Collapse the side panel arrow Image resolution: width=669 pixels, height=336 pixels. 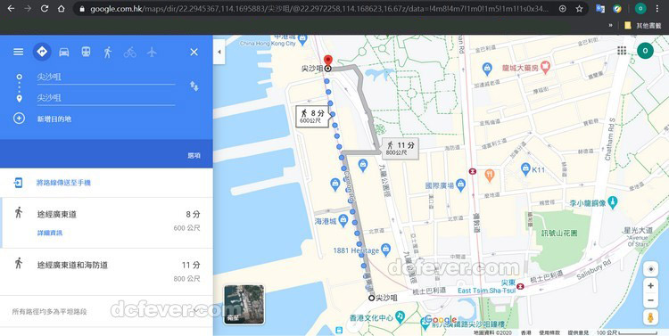[219, 52]
